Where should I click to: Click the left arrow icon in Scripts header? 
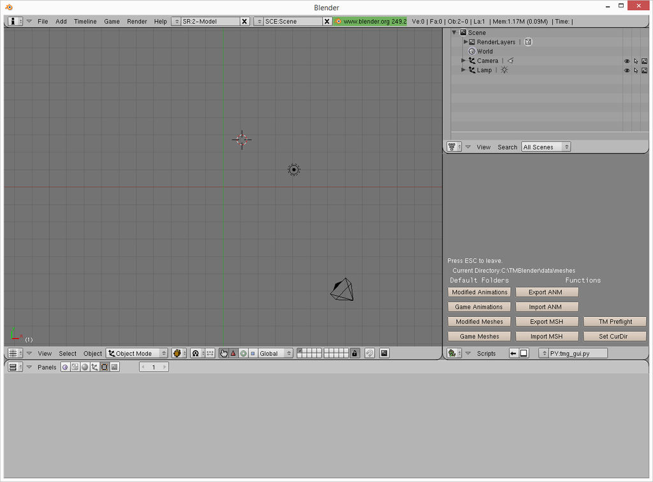pos(513,353)
